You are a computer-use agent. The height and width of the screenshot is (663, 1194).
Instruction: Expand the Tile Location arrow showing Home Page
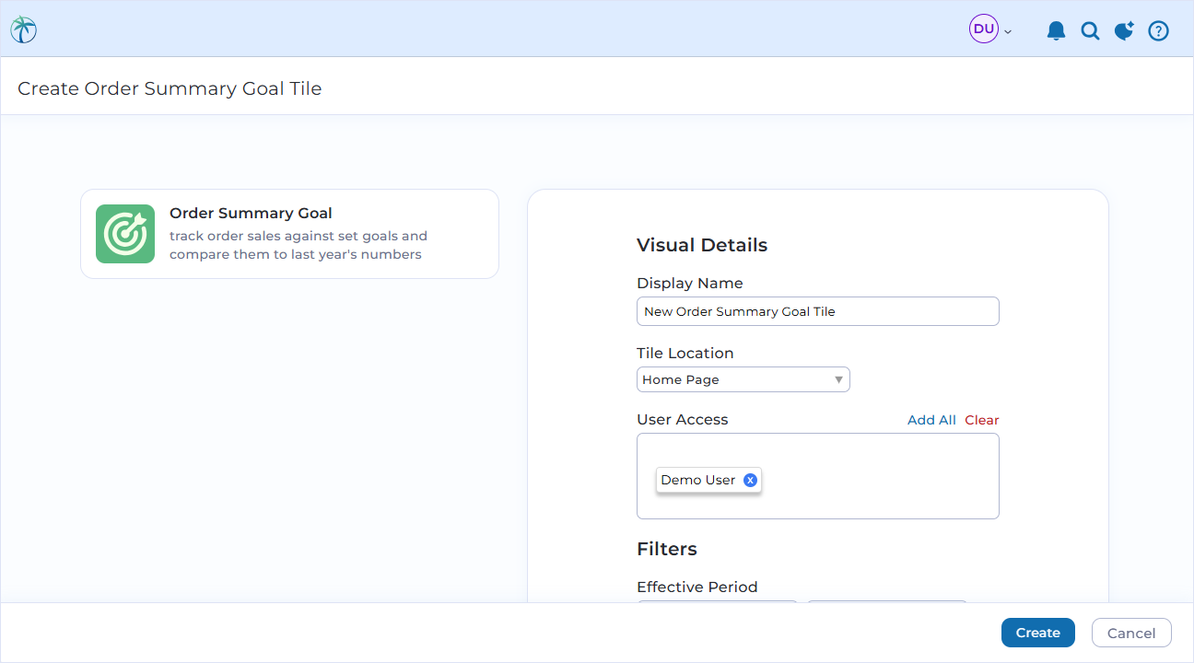click(838, 379)
